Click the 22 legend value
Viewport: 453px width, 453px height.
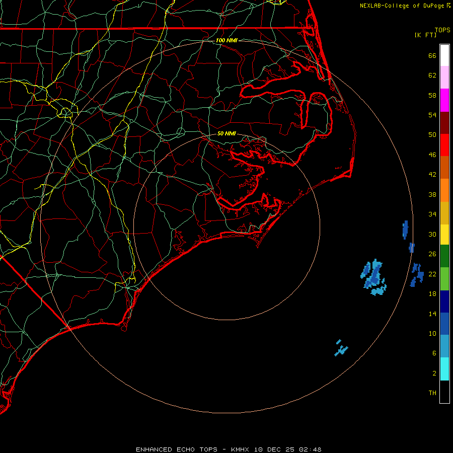432,274
